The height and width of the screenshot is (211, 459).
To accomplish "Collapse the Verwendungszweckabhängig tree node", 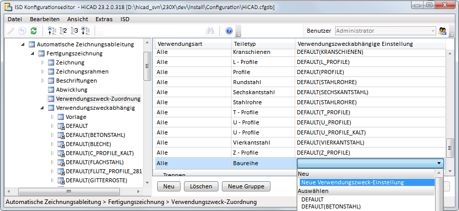I will pos(42,108).
